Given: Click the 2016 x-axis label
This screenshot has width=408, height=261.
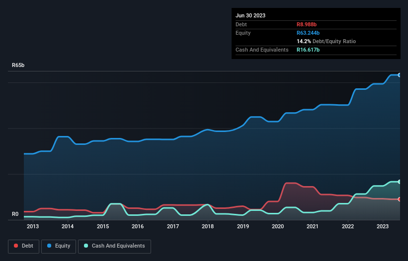Looking at the screenshot, I should tap(138, 227).
